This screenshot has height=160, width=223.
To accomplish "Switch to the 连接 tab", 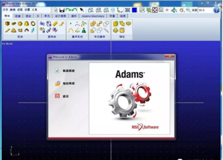I will pyautogui.click(x=18, y=16).
